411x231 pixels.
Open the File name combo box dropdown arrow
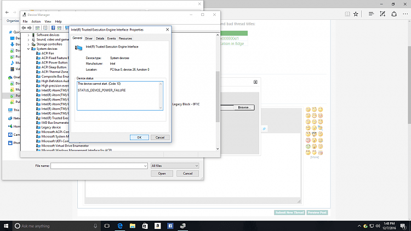pos(145,166)
